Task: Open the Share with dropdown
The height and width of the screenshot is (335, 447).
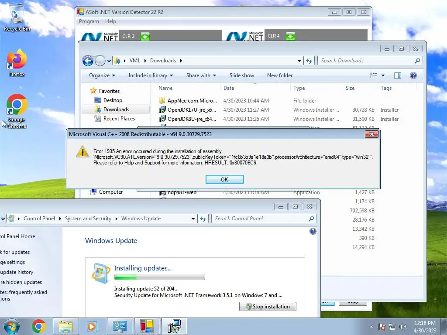Action: pyautogui.click(x=201, y=75)
